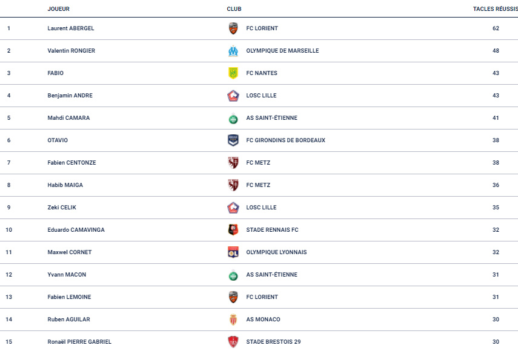This screenshot has height=351, width=518.
Task: Click the AS Saint-Étienne crest beside Mahdi Camara
Action: pos(233,118)
